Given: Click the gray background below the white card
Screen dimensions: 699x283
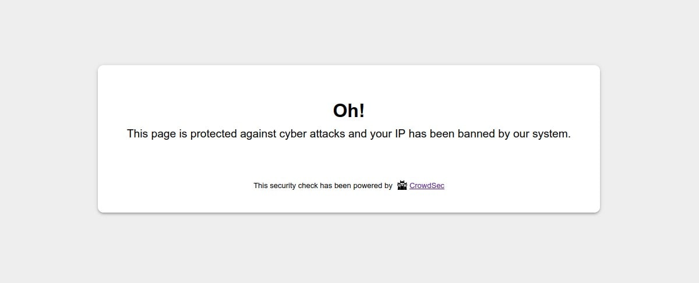Looking at the screenshot, I should click(349, 248).
